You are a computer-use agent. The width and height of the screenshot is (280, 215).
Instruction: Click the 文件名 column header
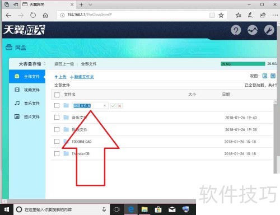[x=69, y=95]
